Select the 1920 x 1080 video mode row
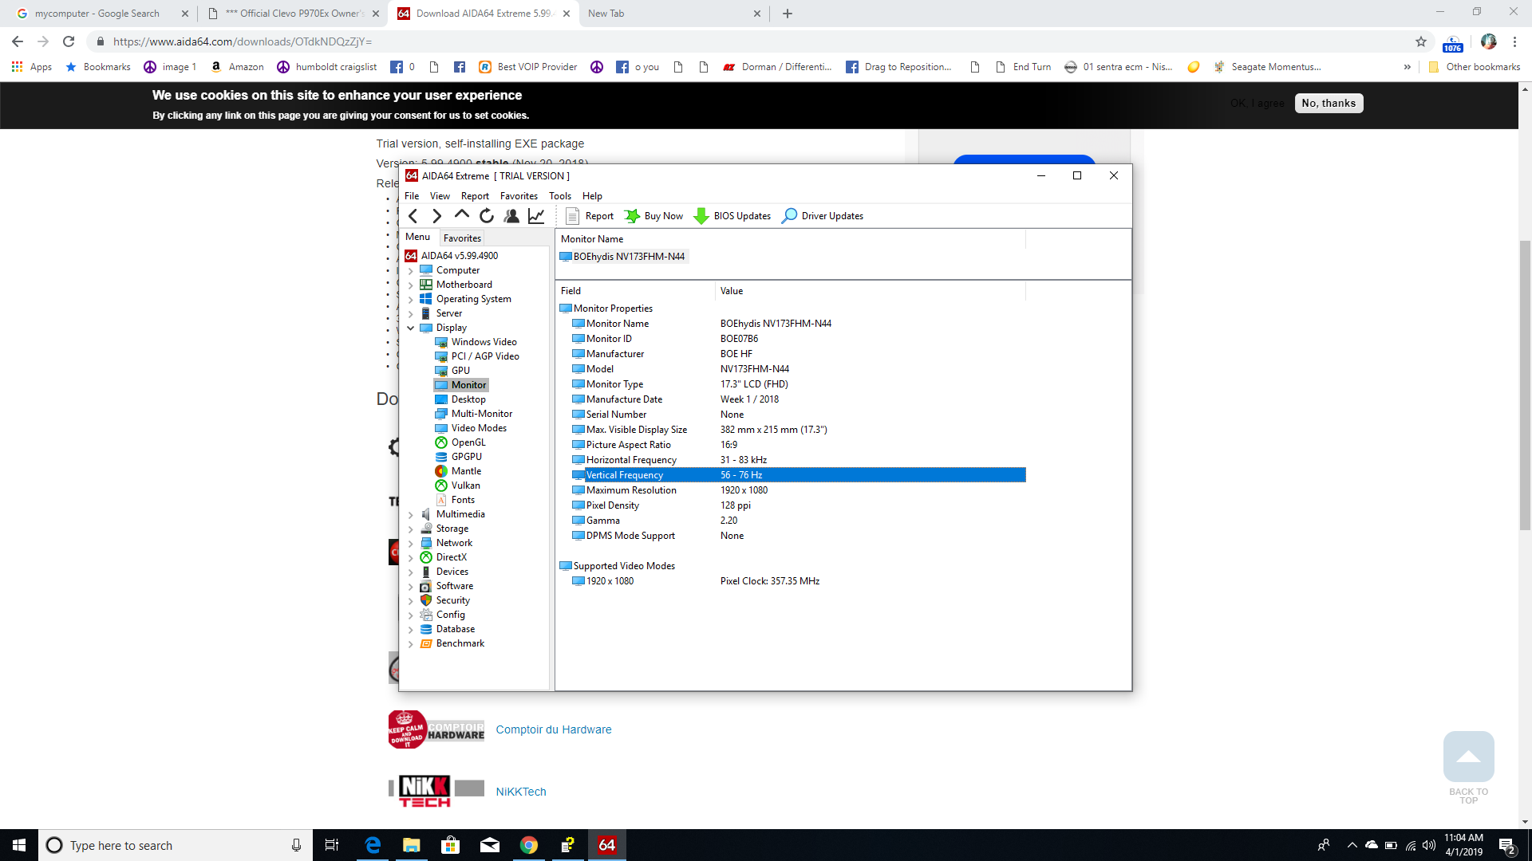 click(x=798, y=581)
